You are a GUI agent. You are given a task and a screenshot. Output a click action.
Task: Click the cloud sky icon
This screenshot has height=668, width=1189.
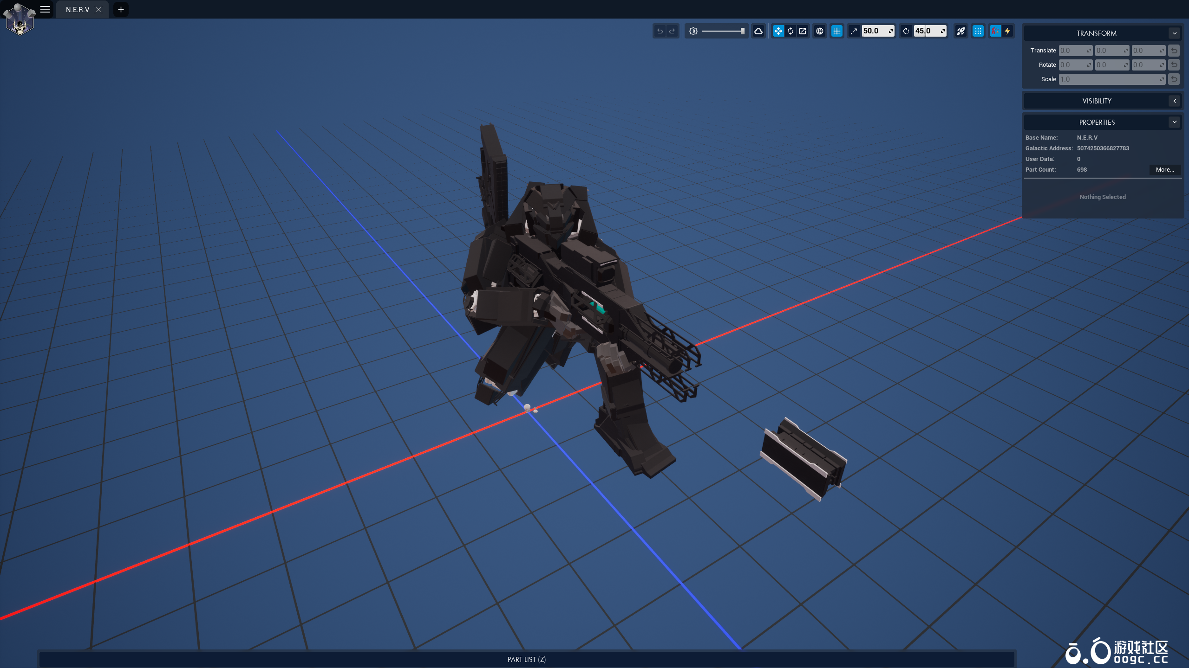click(x=758, y=31)
